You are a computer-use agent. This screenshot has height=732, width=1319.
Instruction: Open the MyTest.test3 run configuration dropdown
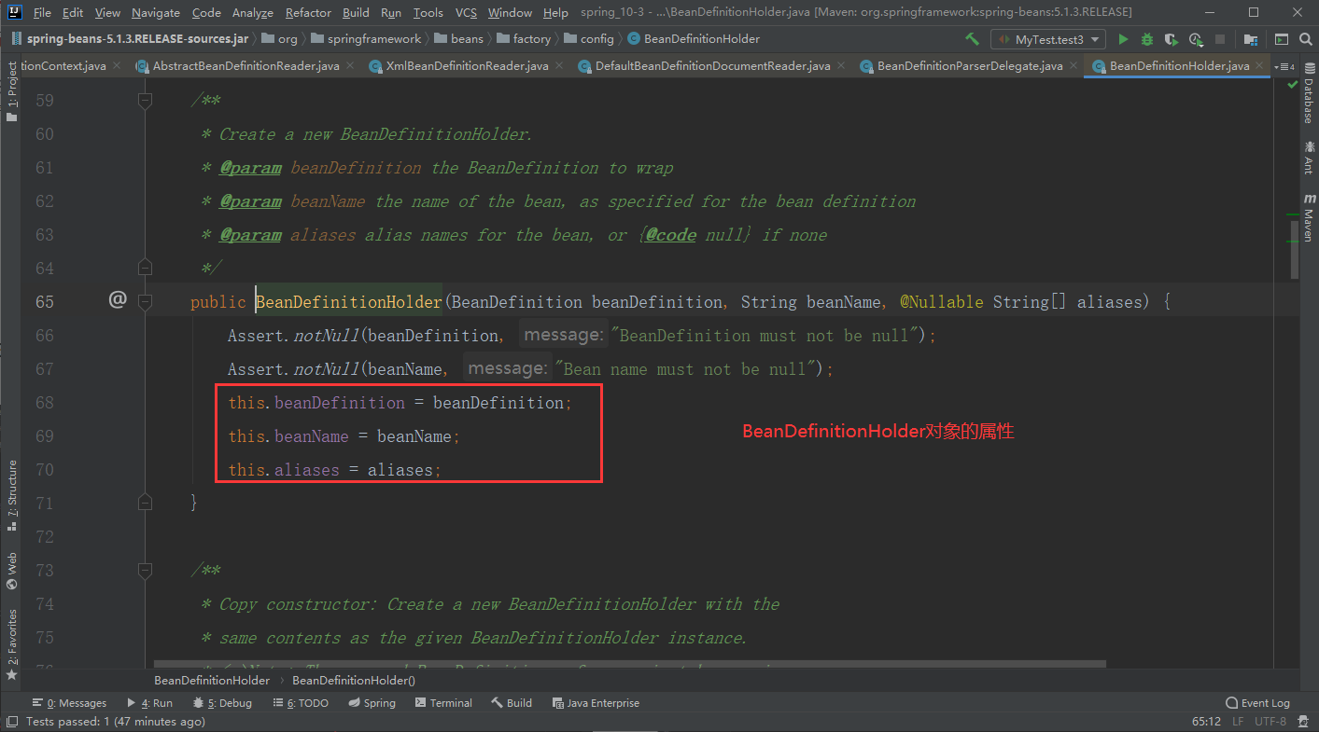(1048, 39)
